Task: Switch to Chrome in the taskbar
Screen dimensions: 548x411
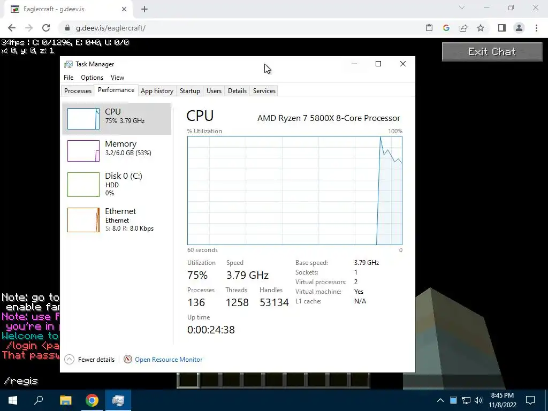Action: 92,400
